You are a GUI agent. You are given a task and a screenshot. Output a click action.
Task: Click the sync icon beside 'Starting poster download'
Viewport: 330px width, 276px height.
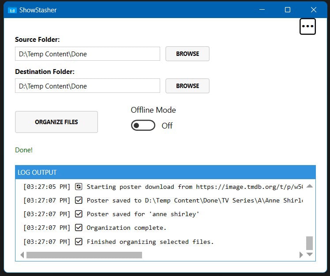[x=79, y=187]
